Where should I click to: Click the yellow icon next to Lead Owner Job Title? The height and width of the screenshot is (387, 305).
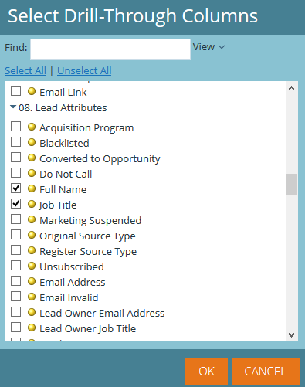[x=32, y=328]
